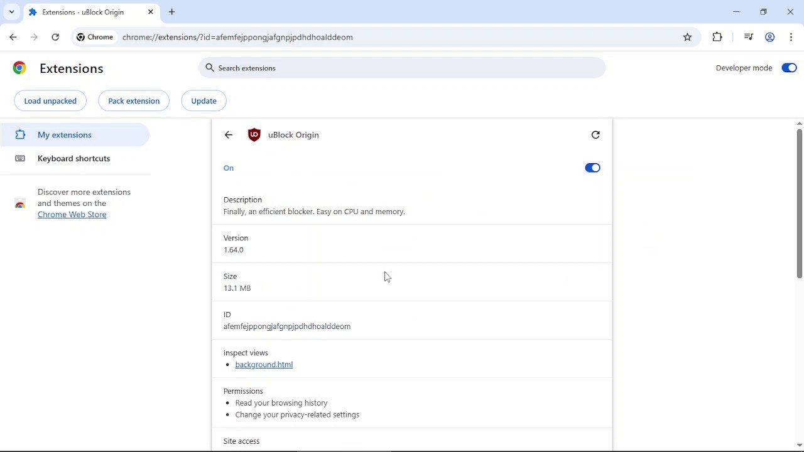The image size is (804, 452).
Task: Click the uBlock Origin shield logo
Action: point(254,135)
